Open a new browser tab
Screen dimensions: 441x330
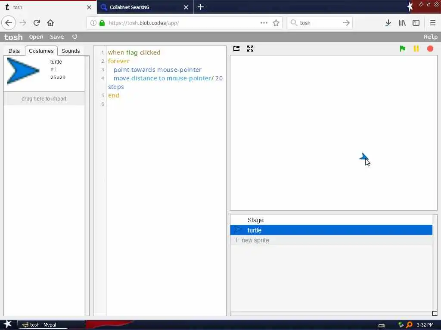201,7
